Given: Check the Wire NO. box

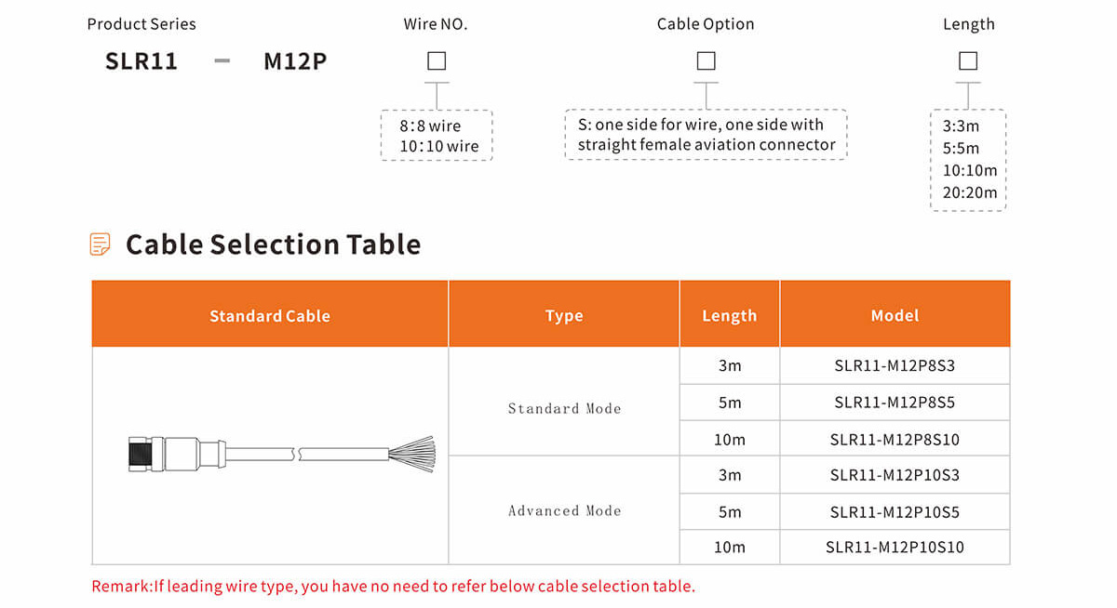Looking at the screenshot, I should point(437,61).
